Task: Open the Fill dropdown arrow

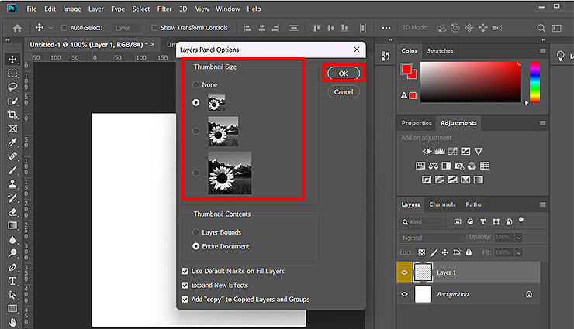Action: (519, 252)
